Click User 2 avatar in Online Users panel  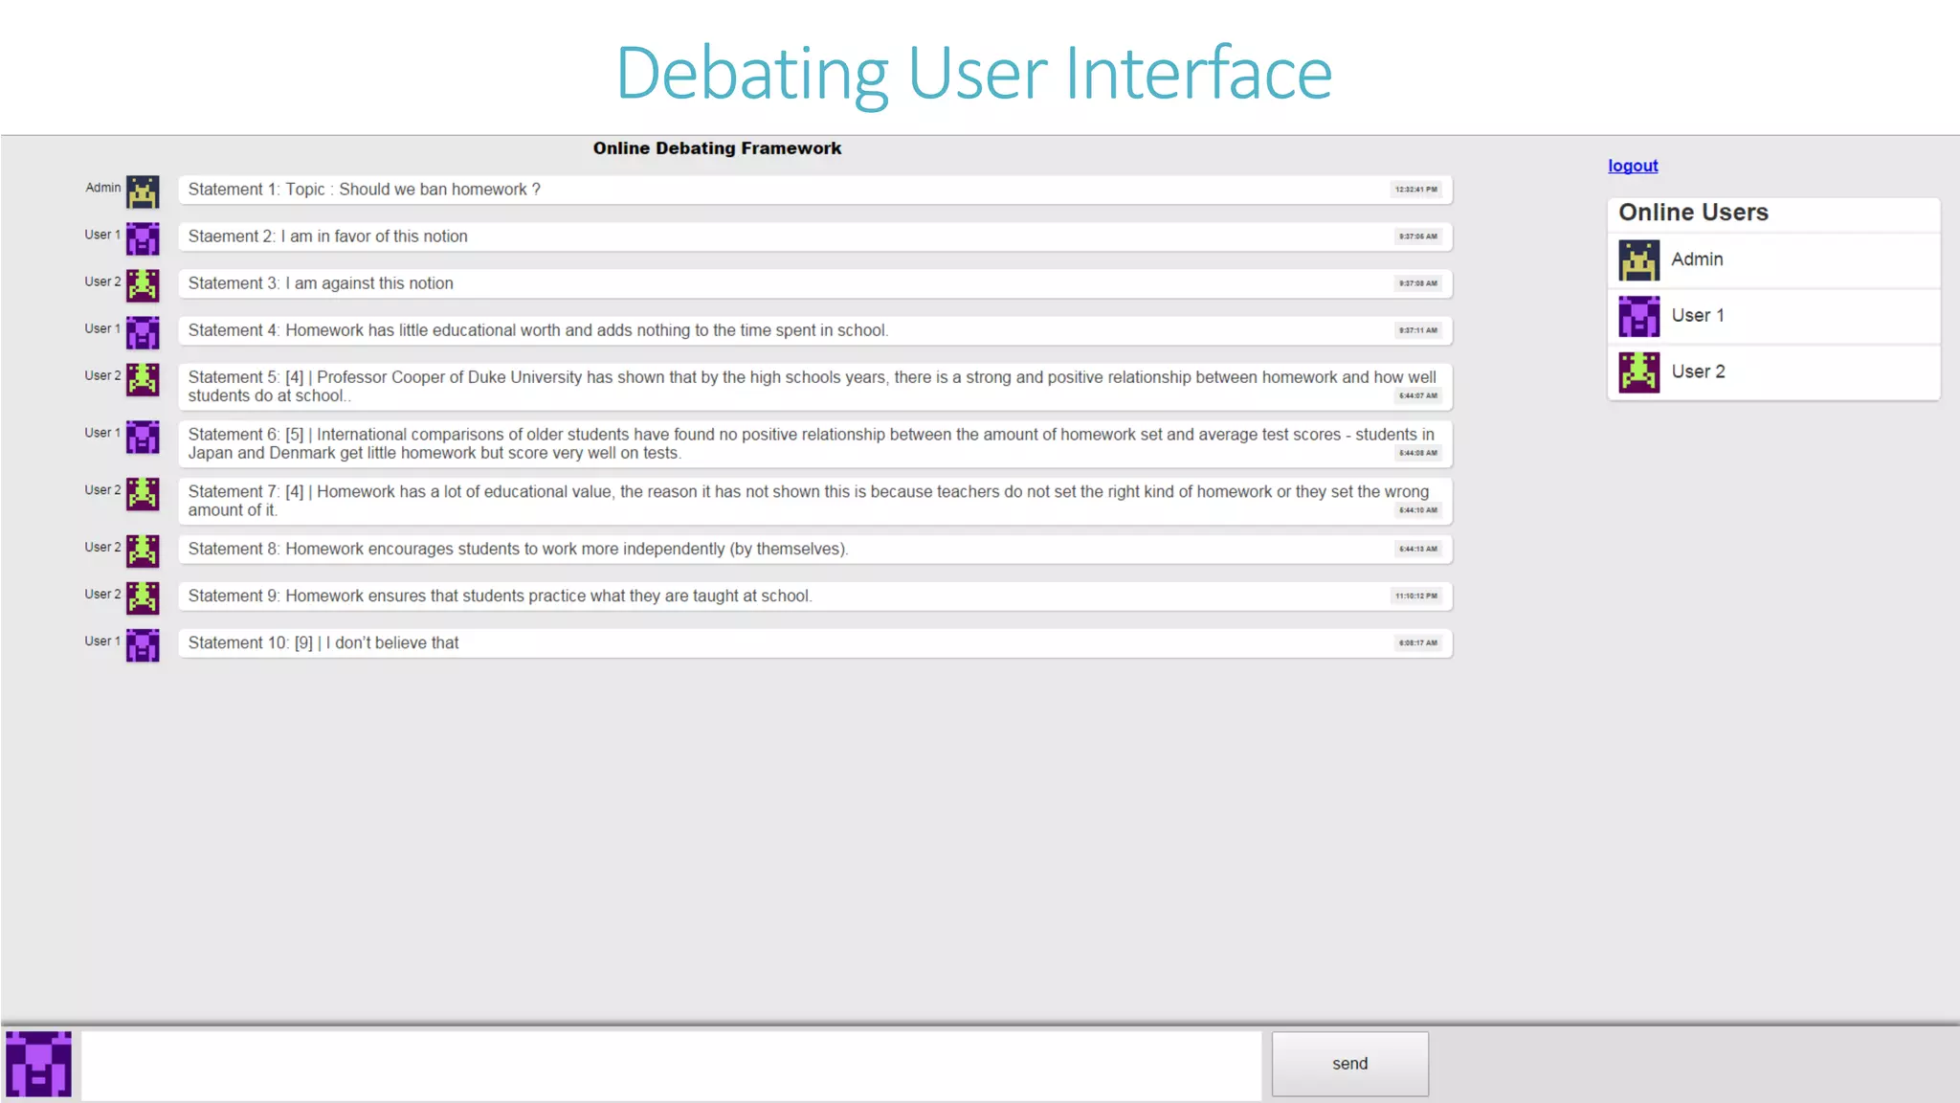coord(1638,372)
